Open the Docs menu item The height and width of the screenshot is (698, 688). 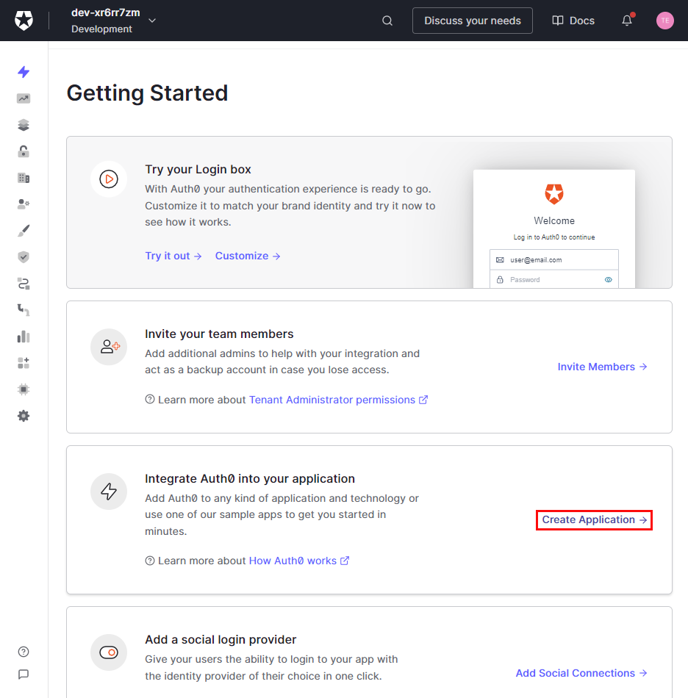coord(573,21)
